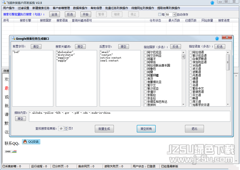Open the 数据库操作 menu
The height and width of the screenshot is (170, 240).
click(80, 8)
